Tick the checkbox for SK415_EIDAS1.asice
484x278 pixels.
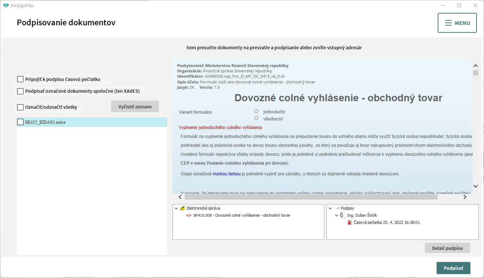click(x=20, y=122)
